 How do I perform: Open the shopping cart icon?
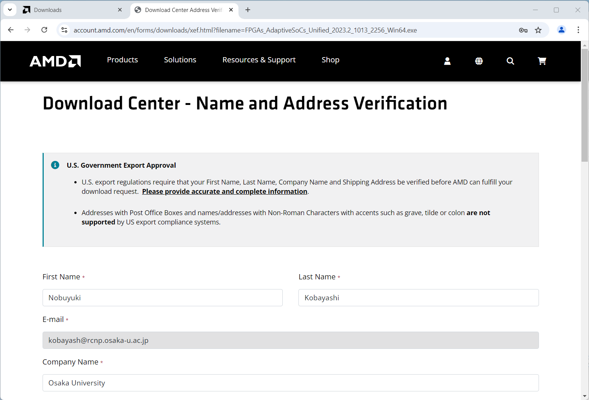point(542,61)
